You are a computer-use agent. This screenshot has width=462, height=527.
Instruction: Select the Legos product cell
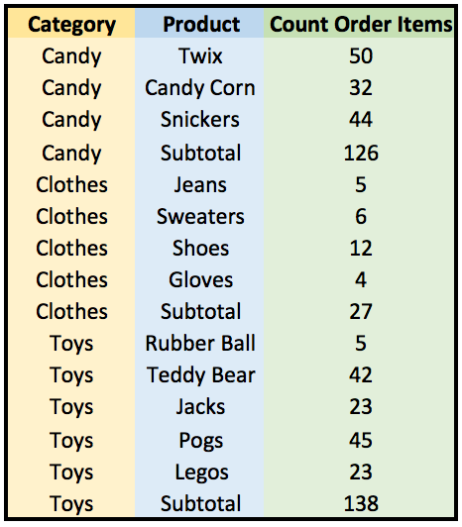201,473
